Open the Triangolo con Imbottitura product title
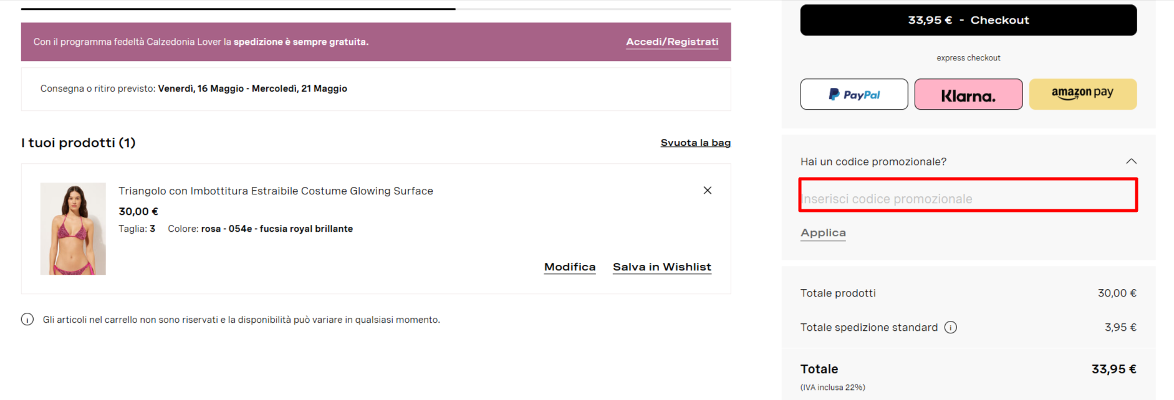 pos(276,191)
